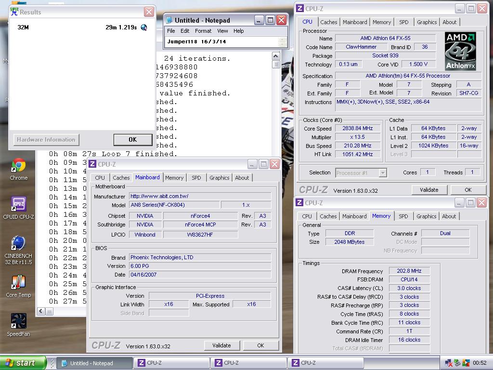Screen dimensions: 493x370
Task: Click CPU-Z logo icon in top-right window title
Action: tap(300, 9)
